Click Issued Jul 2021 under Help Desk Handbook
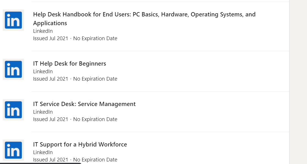 [x=50, y=38]
